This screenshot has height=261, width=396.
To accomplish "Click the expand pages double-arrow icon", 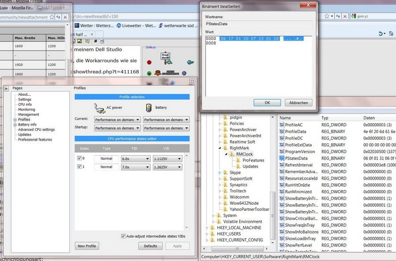I will coord(6,89).
